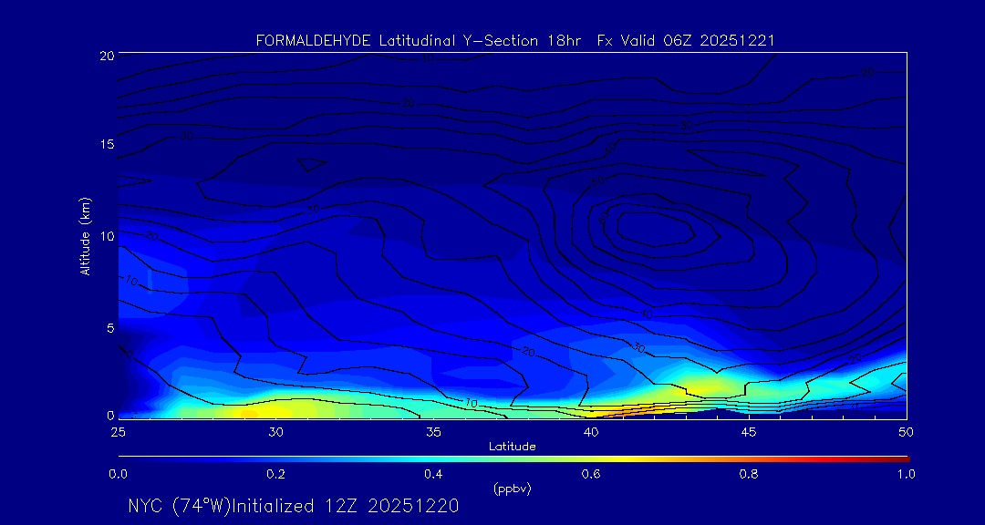Click latitude axis tick label '40'
This screenshot has width=985, height=525.
[590, 432]
